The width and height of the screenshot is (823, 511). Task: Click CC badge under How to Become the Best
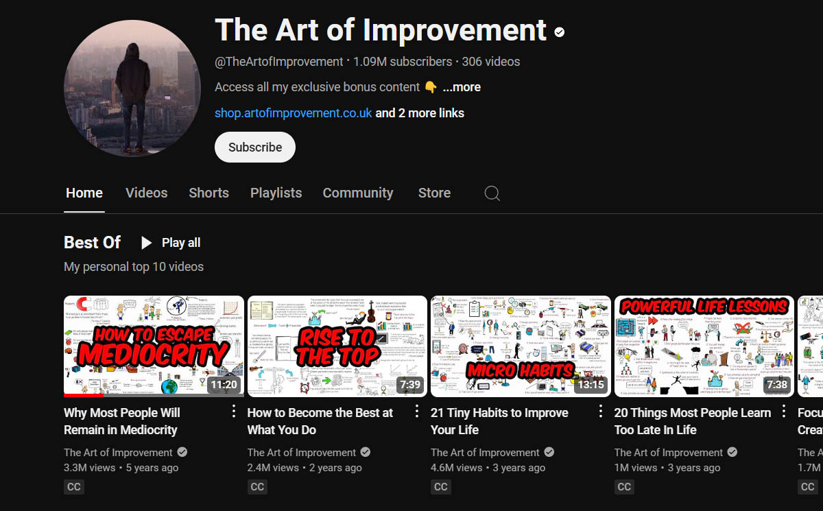pos(257,487)
